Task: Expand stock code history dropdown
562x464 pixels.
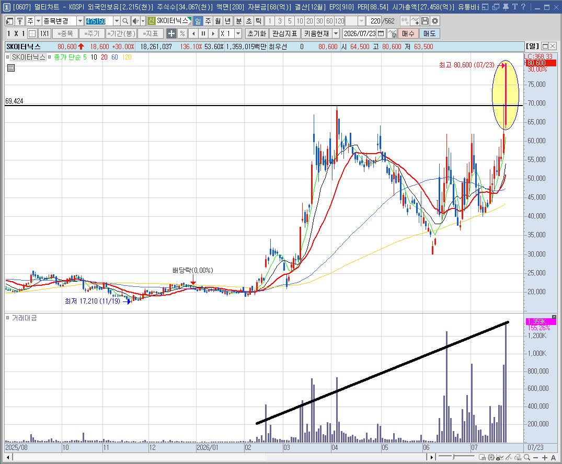Action: pyautogui.click(x=117, y=21)
